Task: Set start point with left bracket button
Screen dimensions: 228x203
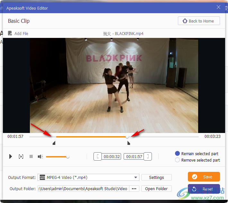Action: pyautogui.click(x=98, y=157)
